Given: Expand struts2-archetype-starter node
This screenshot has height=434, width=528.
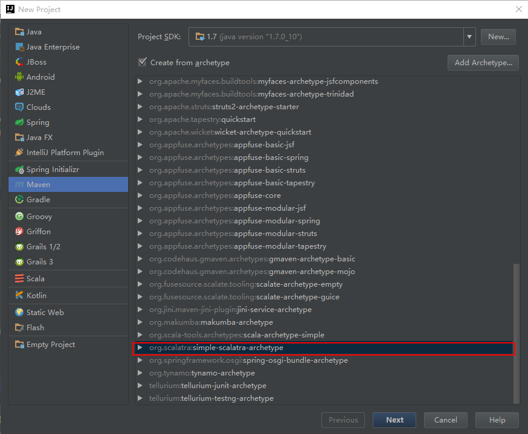Looking at the screenshot, I should click(140, 107).
